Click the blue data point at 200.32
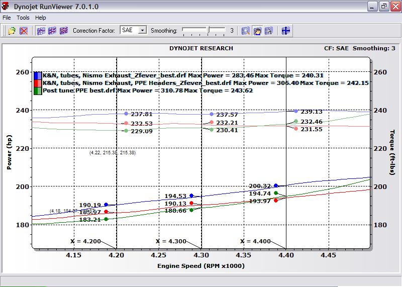 276,185
